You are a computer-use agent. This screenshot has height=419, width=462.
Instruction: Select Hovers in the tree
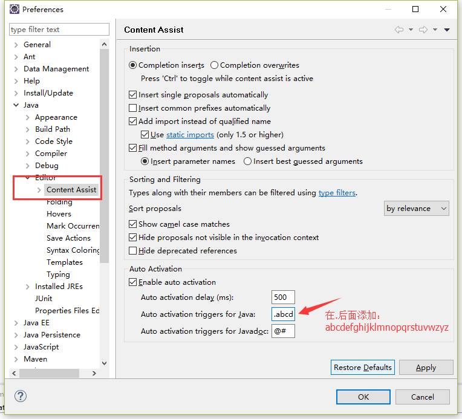(59, 214)
